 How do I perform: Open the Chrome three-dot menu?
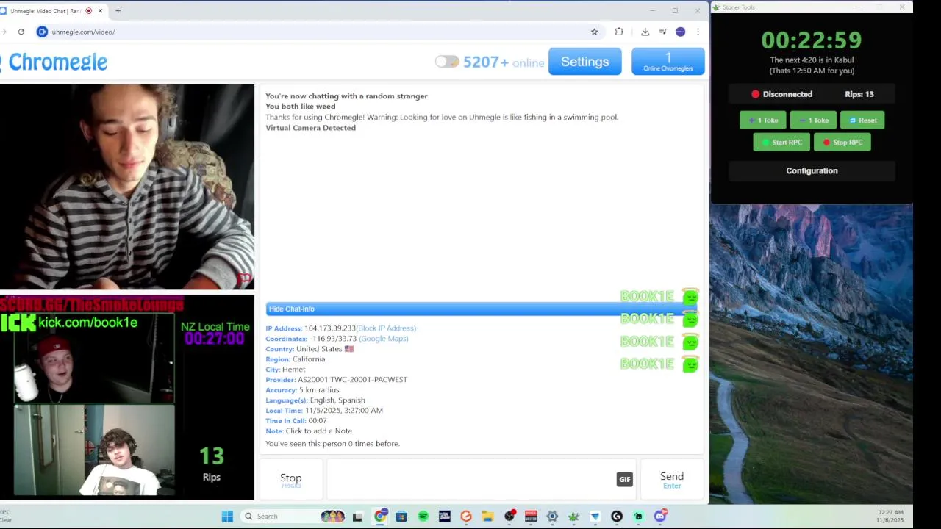[x=698, y=32]
